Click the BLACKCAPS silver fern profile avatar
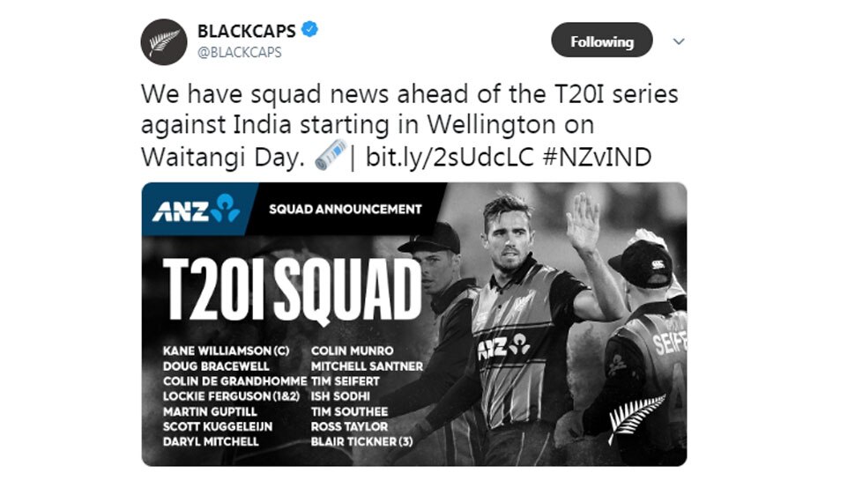 (164, 41)
